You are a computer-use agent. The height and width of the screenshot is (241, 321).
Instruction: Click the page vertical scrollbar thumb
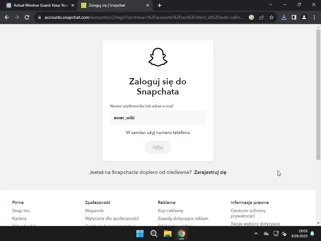click(318, 94)
